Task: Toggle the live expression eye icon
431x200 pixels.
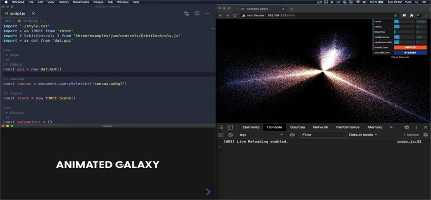Action: (292, 135)
